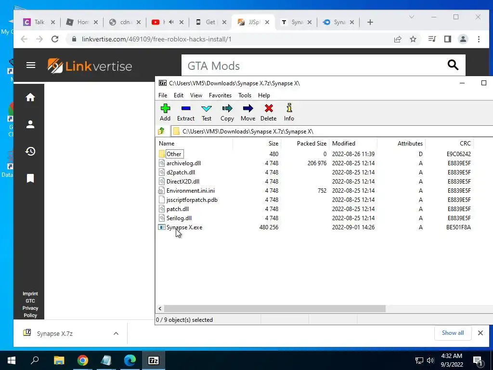
Task: Click the GTA Mods search field
Action: click(314, 66)
